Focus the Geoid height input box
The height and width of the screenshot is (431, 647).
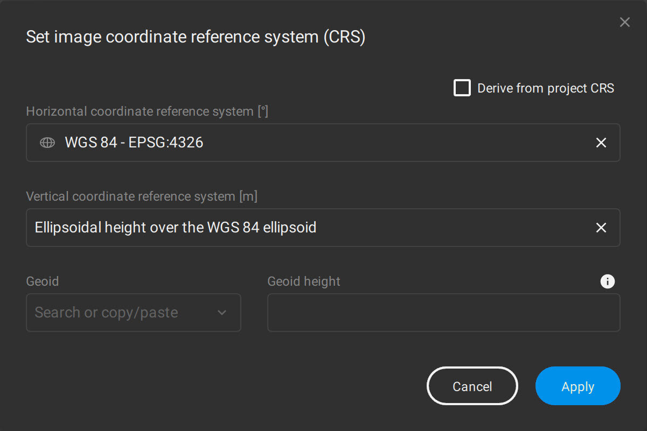click(x=443, y=313)
